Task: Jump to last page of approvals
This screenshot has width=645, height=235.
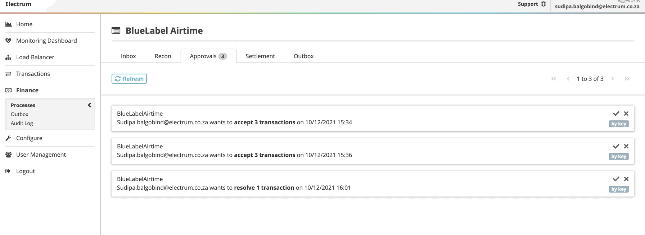Action: 627,79
